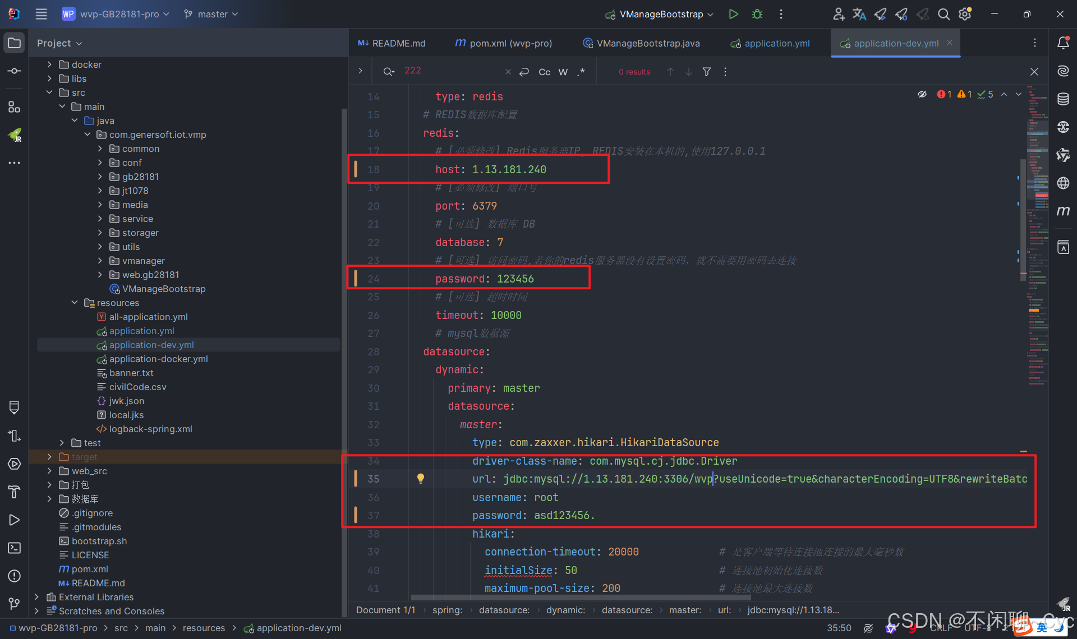Click the intention lightbulb on line 35
Screen dimensions: 1077x639
tap(421, 478)
